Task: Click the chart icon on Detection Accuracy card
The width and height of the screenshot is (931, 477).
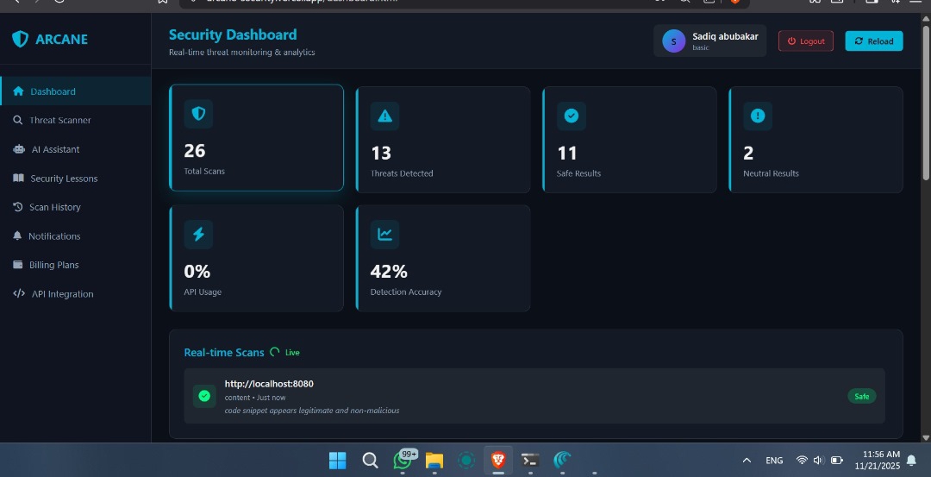Action: pos(384,234)
